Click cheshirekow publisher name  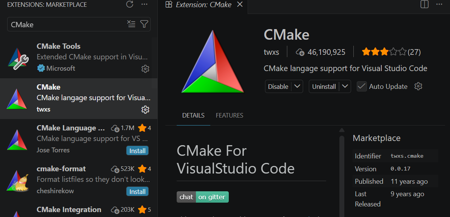click(x=56, y=191)
